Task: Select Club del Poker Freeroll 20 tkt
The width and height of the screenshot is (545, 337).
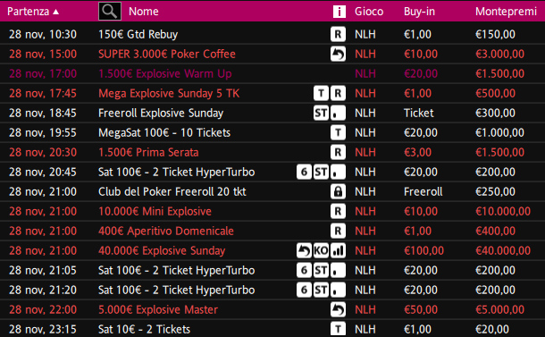Action: point(272,191)
